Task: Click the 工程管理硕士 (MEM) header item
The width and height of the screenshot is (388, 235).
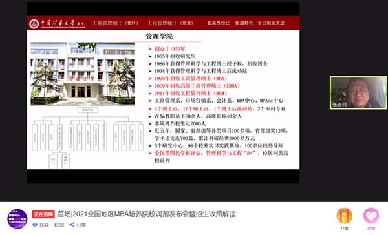Action: pos(170,23)
